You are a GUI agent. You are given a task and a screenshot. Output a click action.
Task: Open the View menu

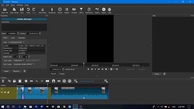click(13, 5)
